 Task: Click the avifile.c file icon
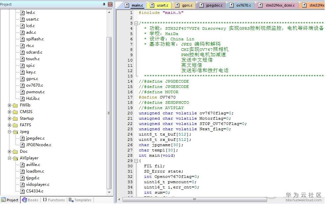[x=22, y=165]
